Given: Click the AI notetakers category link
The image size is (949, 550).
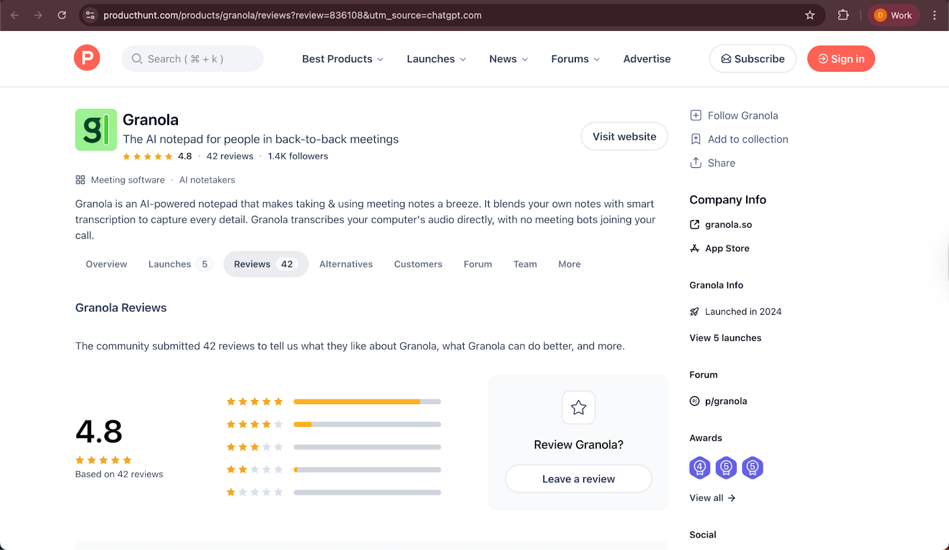Looking at the screenshot, I should [x=207, y=180].
